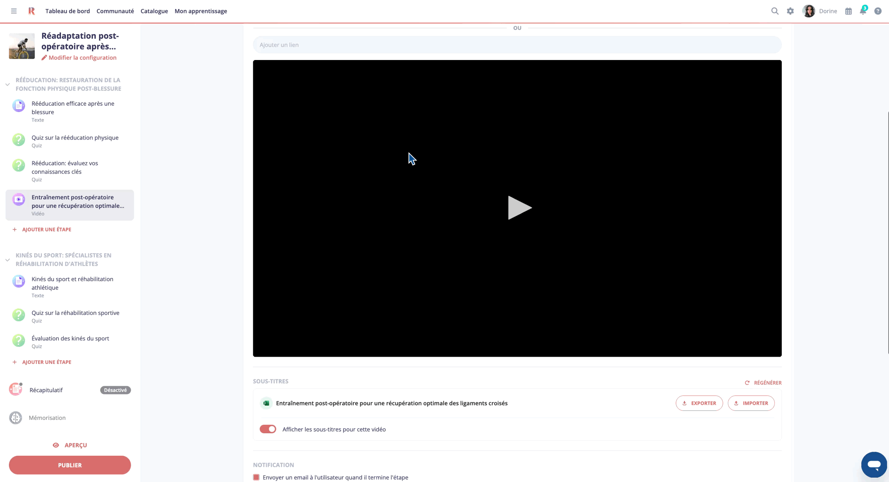The width and height of the screenshot is (889, 482).
Task: Collapse the 'Rééducation' section chevron
Action: click(8, 84)
